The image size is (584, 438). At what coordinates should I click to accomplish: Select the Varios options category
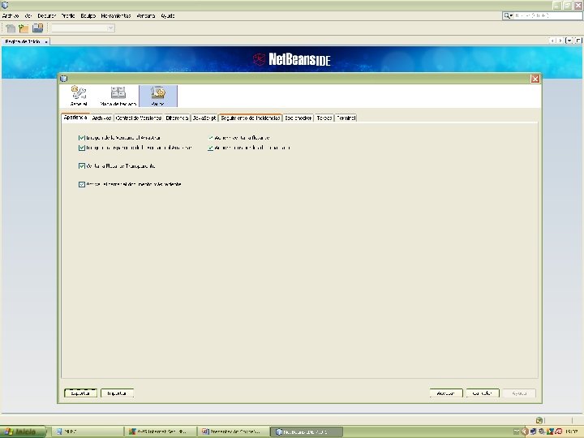point(158,96)
